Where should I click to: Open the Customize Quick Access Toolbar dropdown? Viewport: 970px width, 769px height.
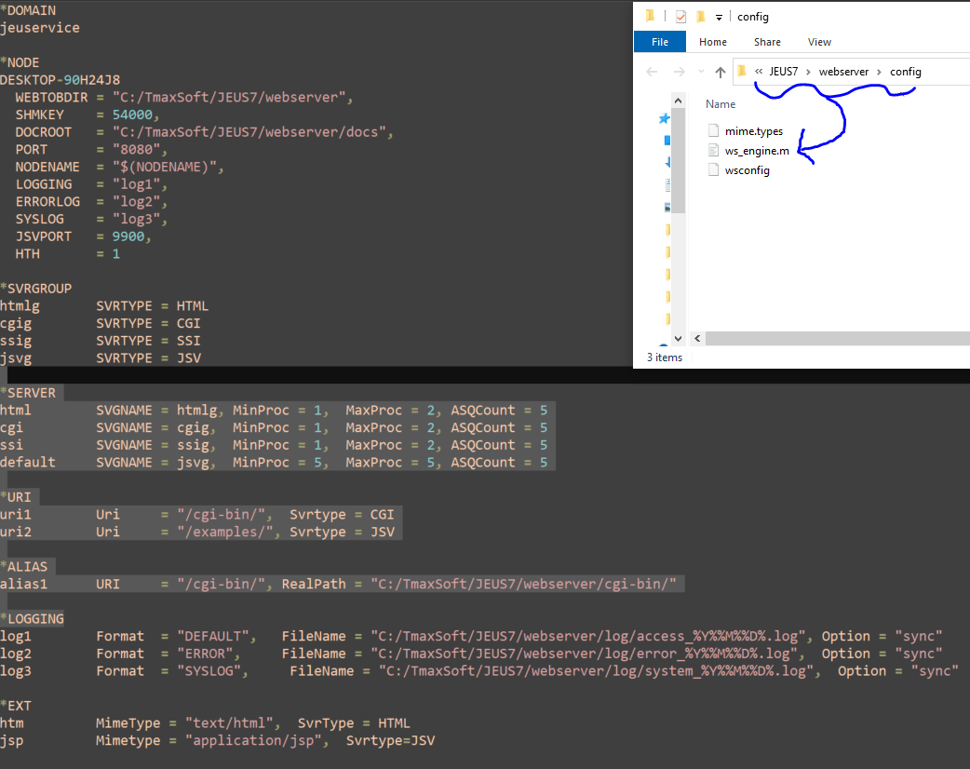point(719,18)
